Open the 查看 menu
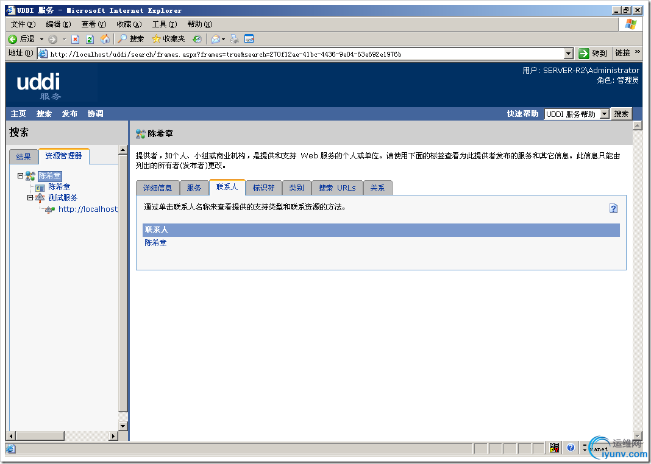Image resolution: width=651 pixels, height=464 pixels. [x=94, y=24]
